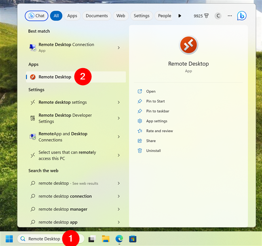Click Open in the Remote Desktop panel

pyautogui.click(x=151, y=92)
